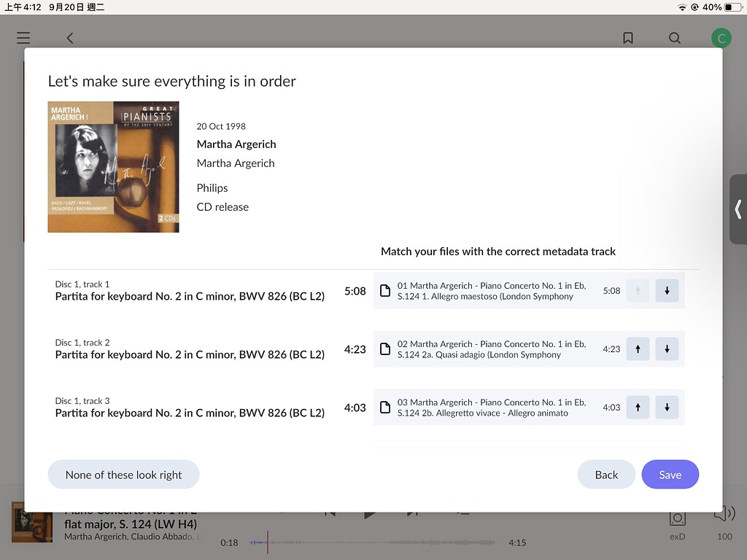This screenshot has width=747, height=560.
Task: Click None of these look right
Action: 123,474
